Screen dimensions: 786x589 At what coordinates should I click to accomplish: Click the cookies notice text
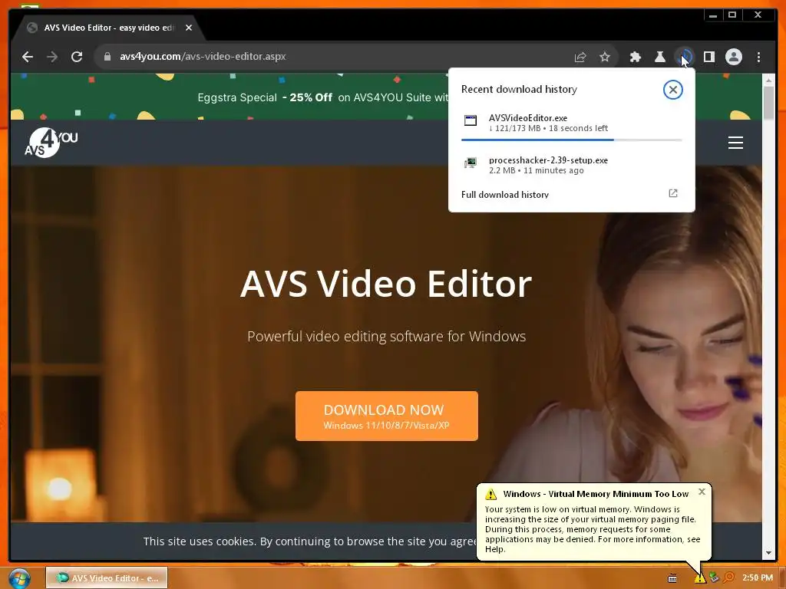[309, 541]
